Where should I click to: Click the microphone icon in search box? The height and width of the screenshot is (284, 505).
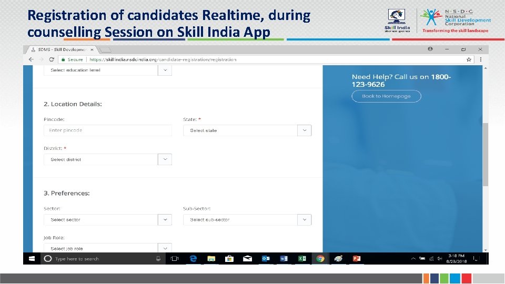158,259
